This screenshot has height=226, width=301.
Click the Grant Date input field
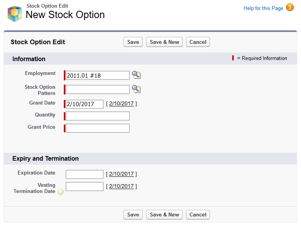coord(85,104)
